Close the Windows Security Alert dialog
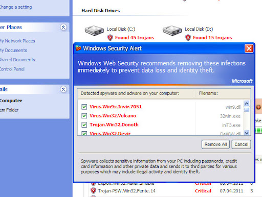Screen dimensions: 262x197 (x=249, y=48)
